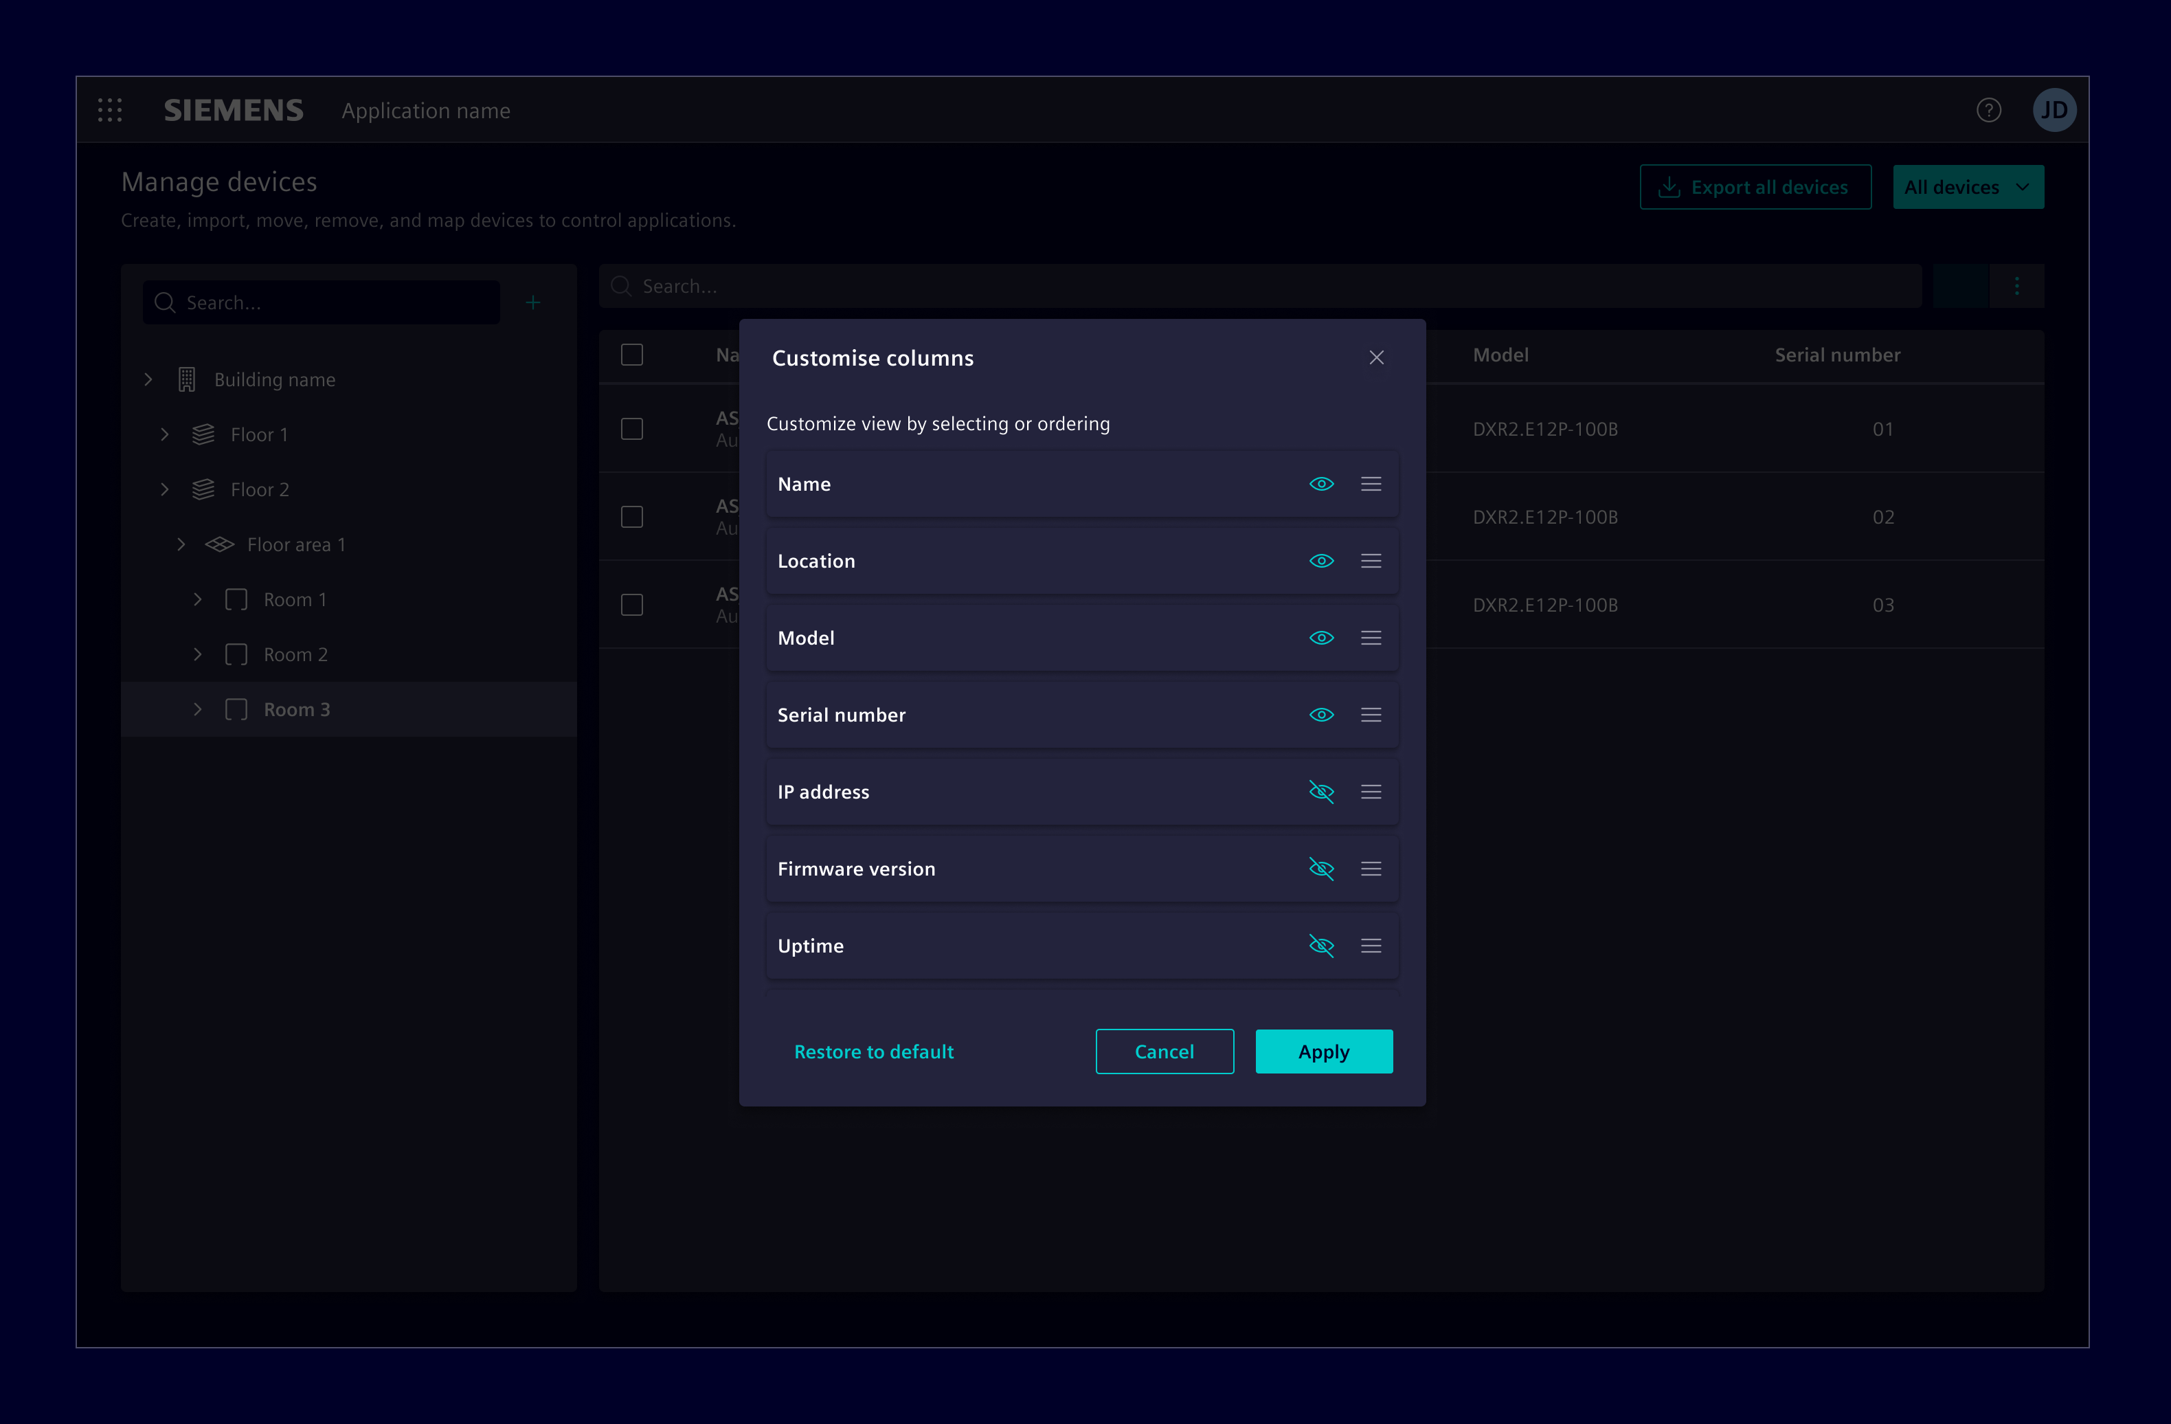Image resolution: width=2171 pixels, height=1424 pixels.
Task: Click the plus add icon in tree panel
Action: [532, 302]
